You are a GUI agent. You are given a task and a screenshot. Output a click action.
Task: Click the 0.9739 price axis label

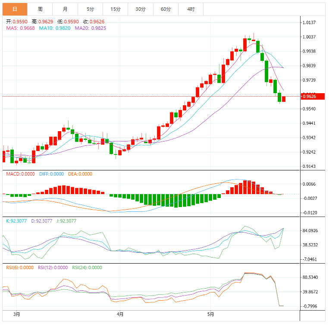[309, 80]
